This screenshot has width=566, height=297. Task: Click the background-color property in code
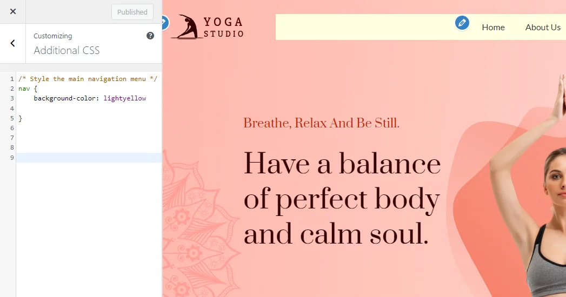65,98
